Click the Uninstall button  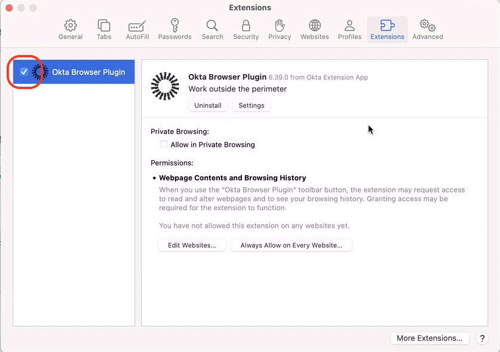click(208, 105)
